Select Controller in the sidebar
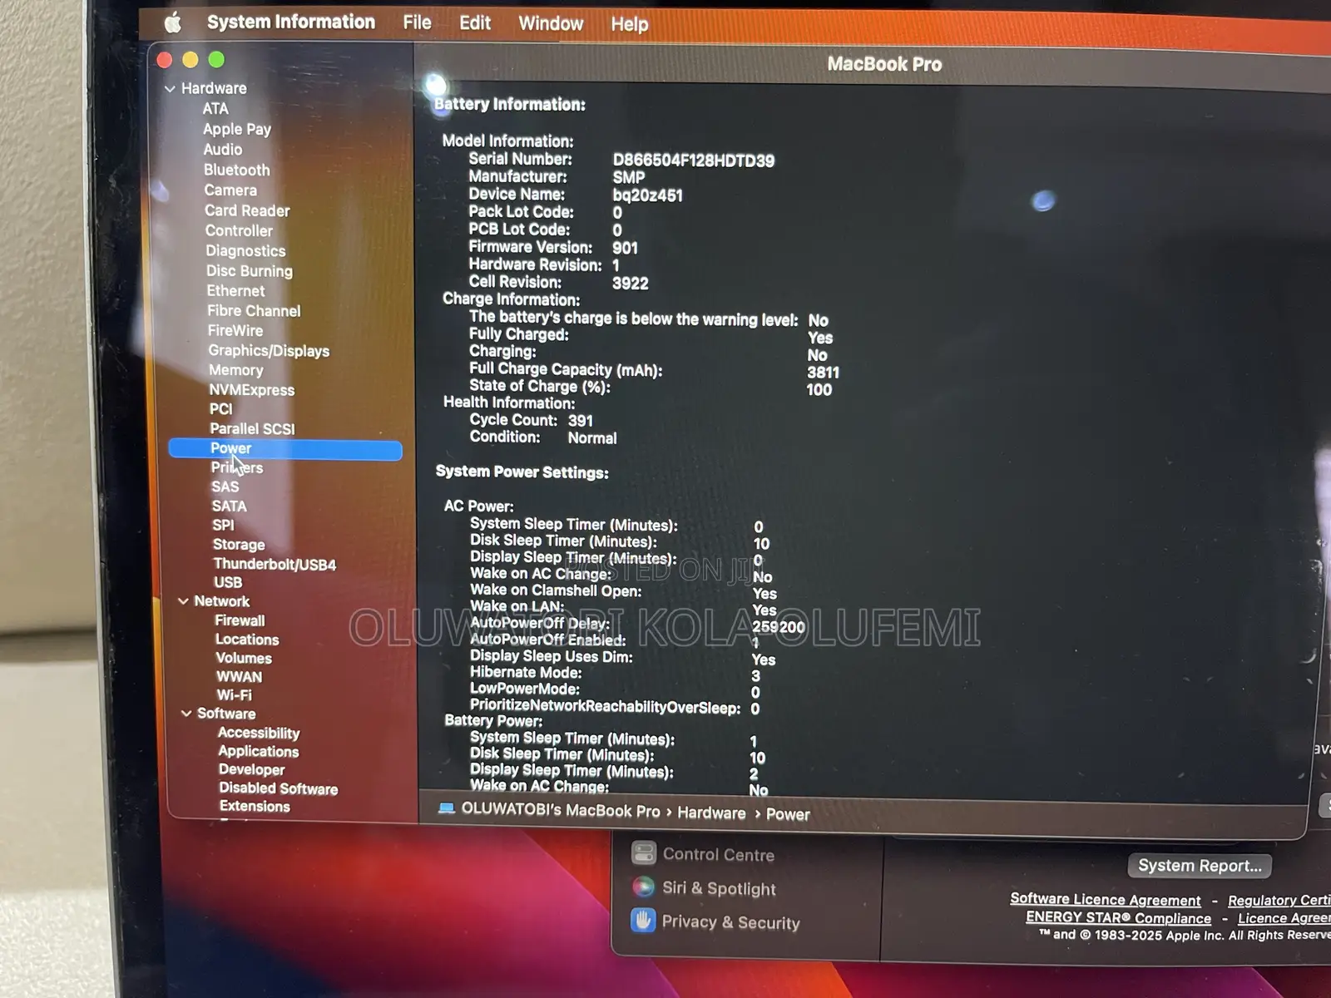The height and width of the screenshot is (998, 1331). 239,230
